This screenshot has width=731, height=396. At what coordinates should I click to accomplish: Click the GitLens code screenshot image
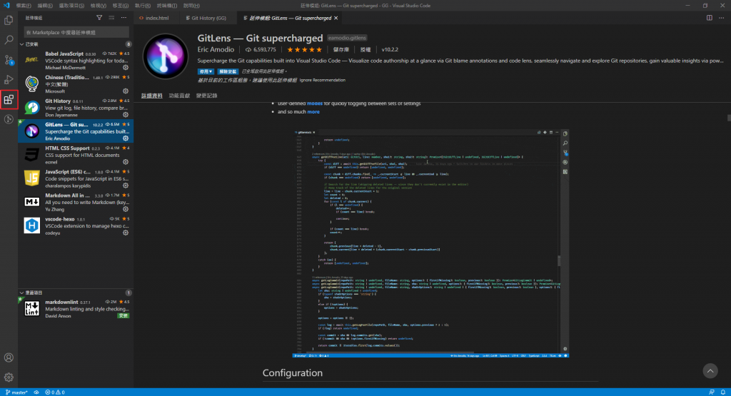pyautogui.click(x=430, y=243)
